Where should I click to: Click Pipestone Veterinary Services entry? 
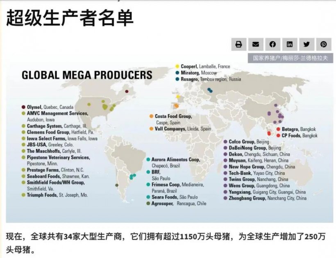click(56, 160)
